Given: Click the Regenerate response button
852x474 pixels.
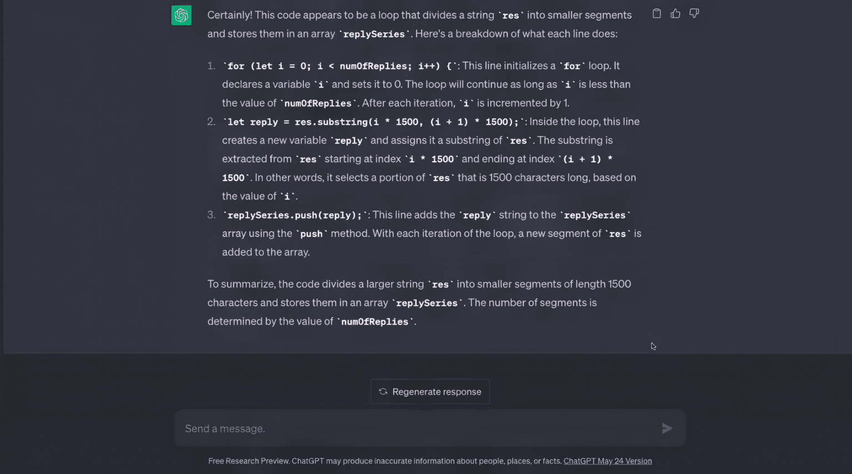Looking at the screenshot, I should 430,391.
